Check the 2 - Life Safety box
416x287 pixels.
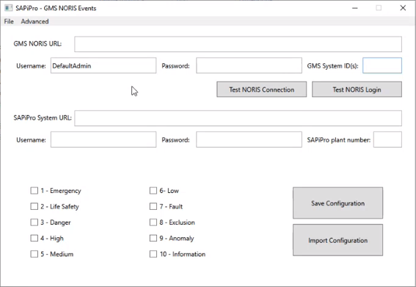click(x=34, y=206)
